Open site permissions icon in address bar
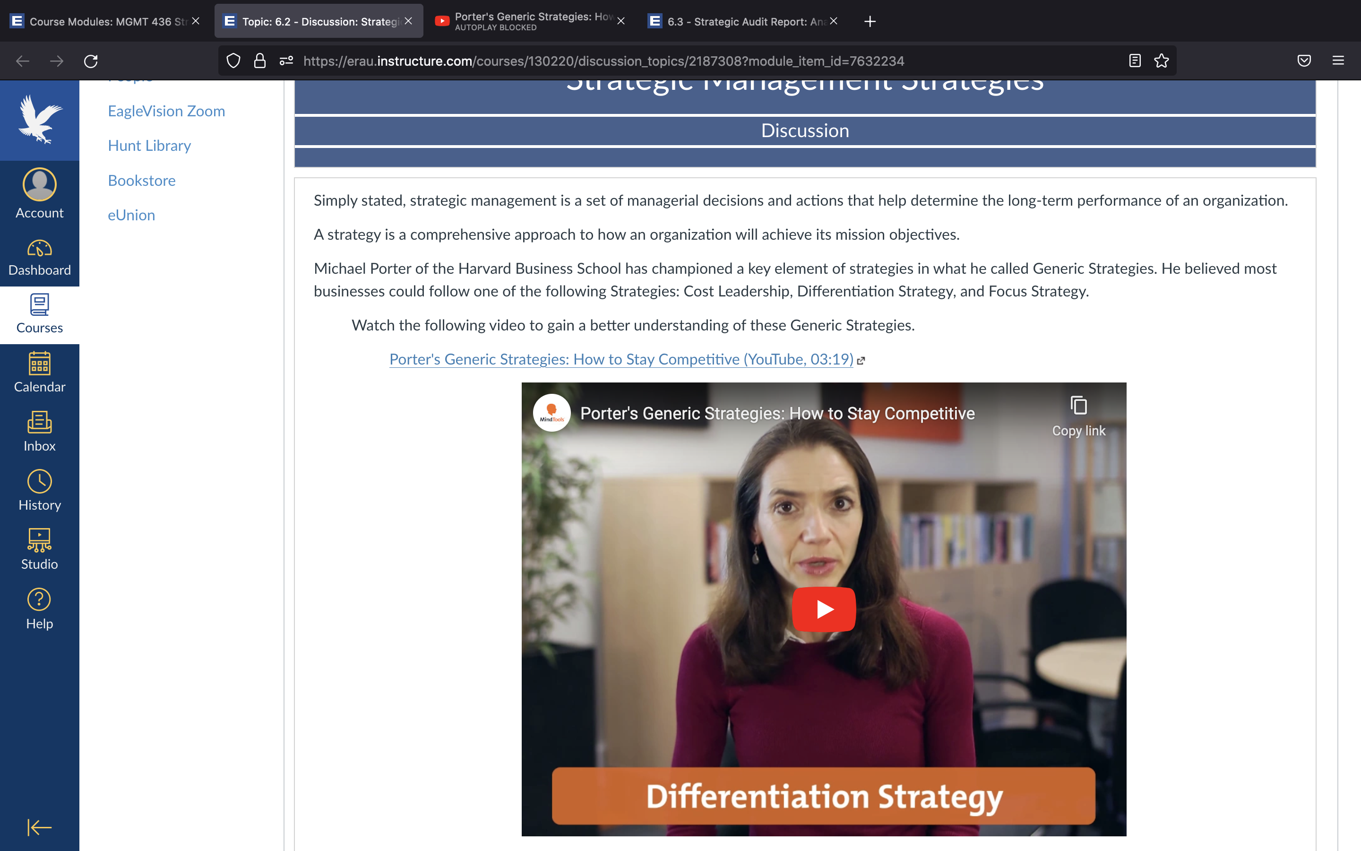1361x851 pixels. tap(286, 61)
